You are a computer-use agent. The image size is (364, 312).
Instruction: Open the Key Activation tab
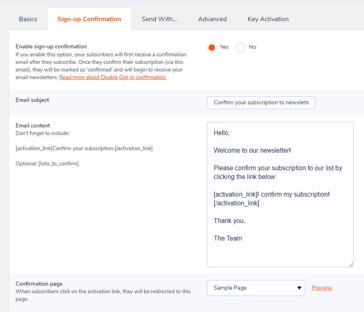pyautogui.click(x=268, y=19)
